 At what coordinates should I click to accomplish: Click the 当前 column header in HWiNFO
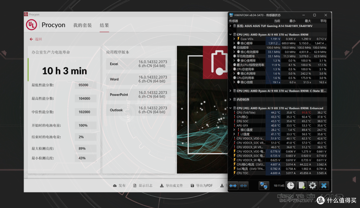coord(277,21)
